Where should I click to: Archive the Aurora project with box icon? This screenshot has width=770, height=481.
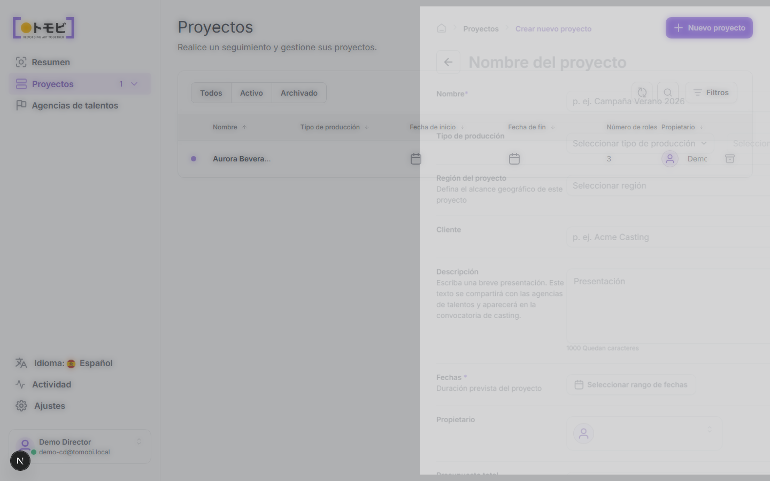click(730, 159)
